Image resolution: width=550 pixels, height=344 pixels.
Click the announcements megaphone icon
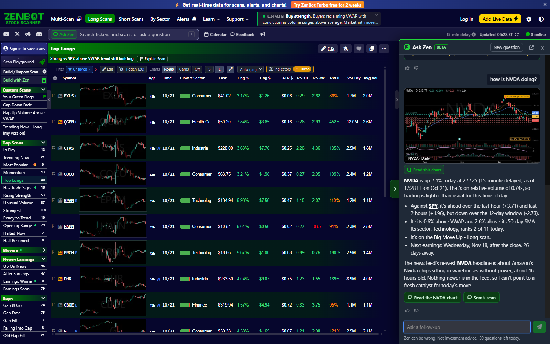pos(263,34)
